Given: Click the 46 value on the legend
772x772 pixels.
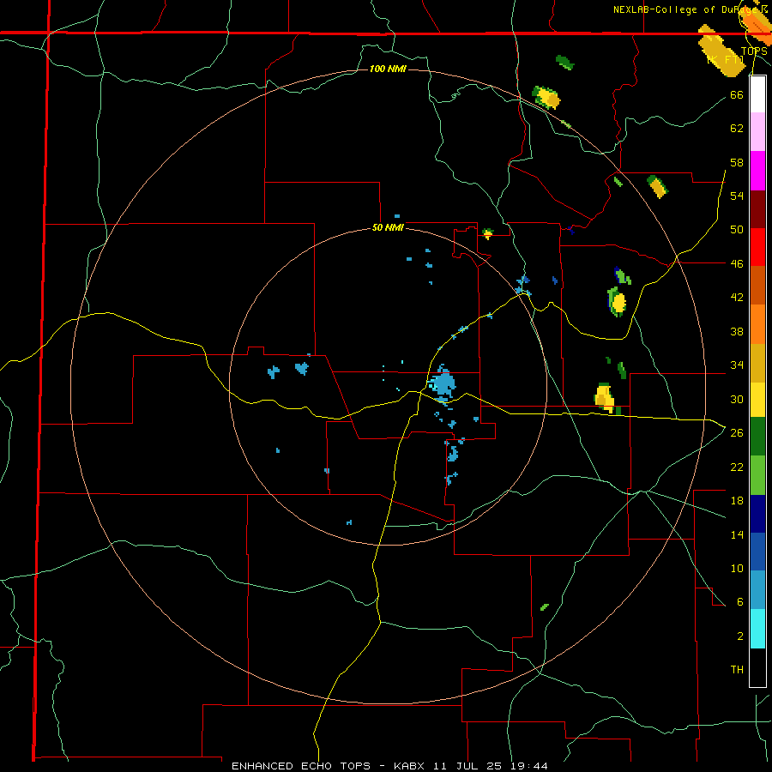Looking at the screenshot, I should pos(737,264).
